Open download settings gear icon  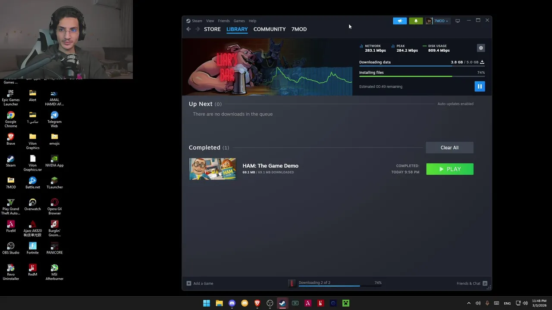(x=481, y=48)
